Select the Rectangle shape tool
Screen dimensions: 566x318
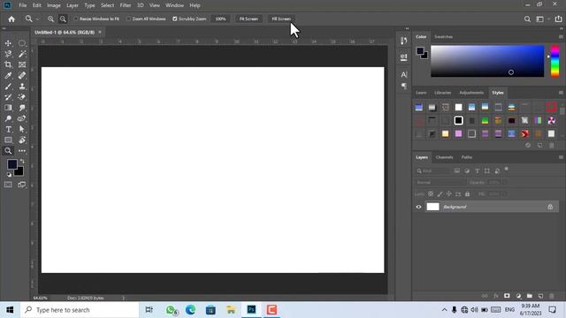click(x=8, y=140)
